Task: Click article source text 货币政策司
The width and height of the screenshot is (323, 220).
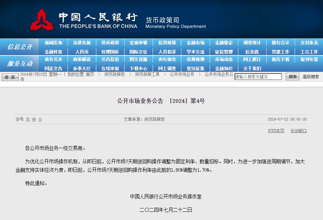Action: coord(154,119)
